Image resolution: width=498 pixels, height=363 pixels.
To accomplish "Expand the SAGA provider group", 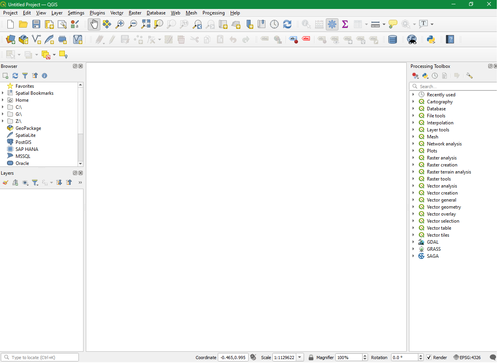I will point(413,256).
